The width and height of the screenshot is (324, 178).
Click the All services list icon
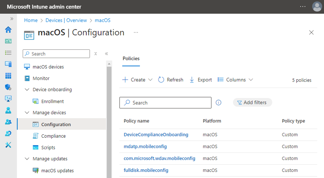tap(8, 53)
